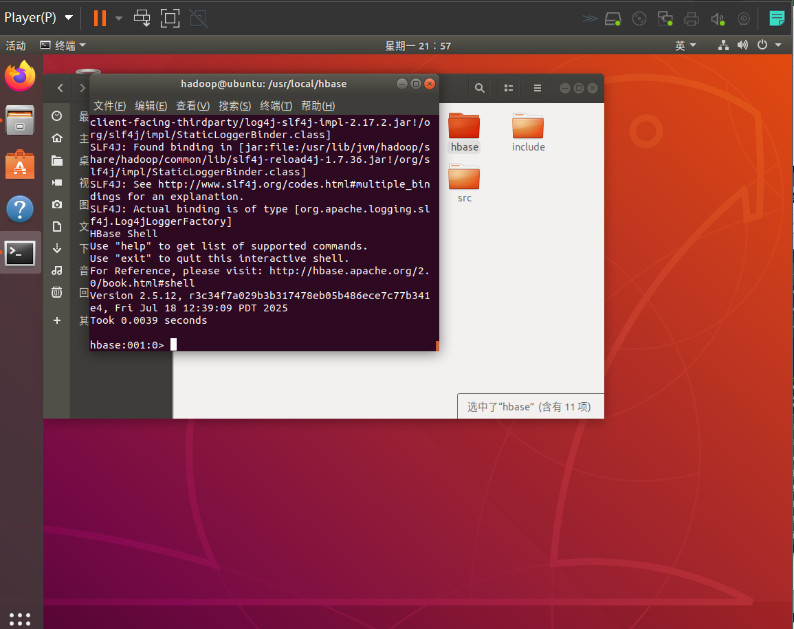Open the terminal 文件(F) menu
This screenshot has width=794, height=629.
pos(109,106)
